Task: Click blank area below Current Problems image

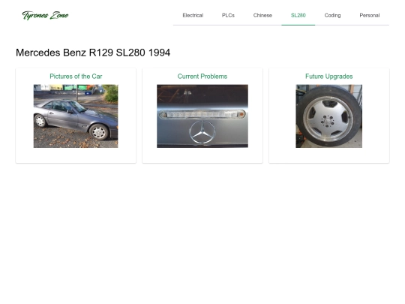Action: coord(202,155)
